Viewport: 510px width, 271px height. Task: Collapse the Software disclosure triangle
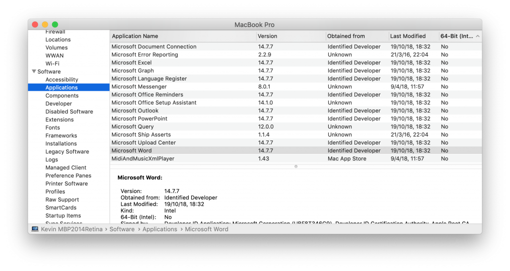coord(34,71)
